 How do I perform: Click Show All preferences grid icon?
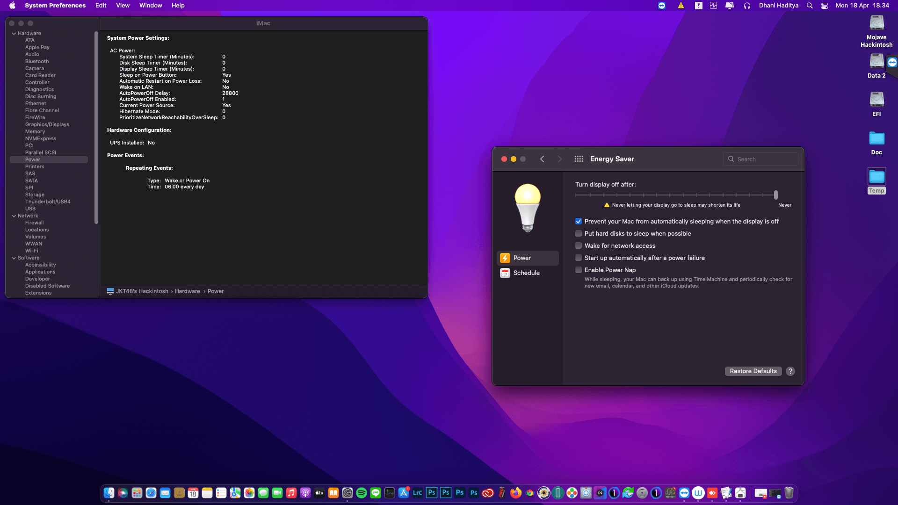[x=579, y=159]
